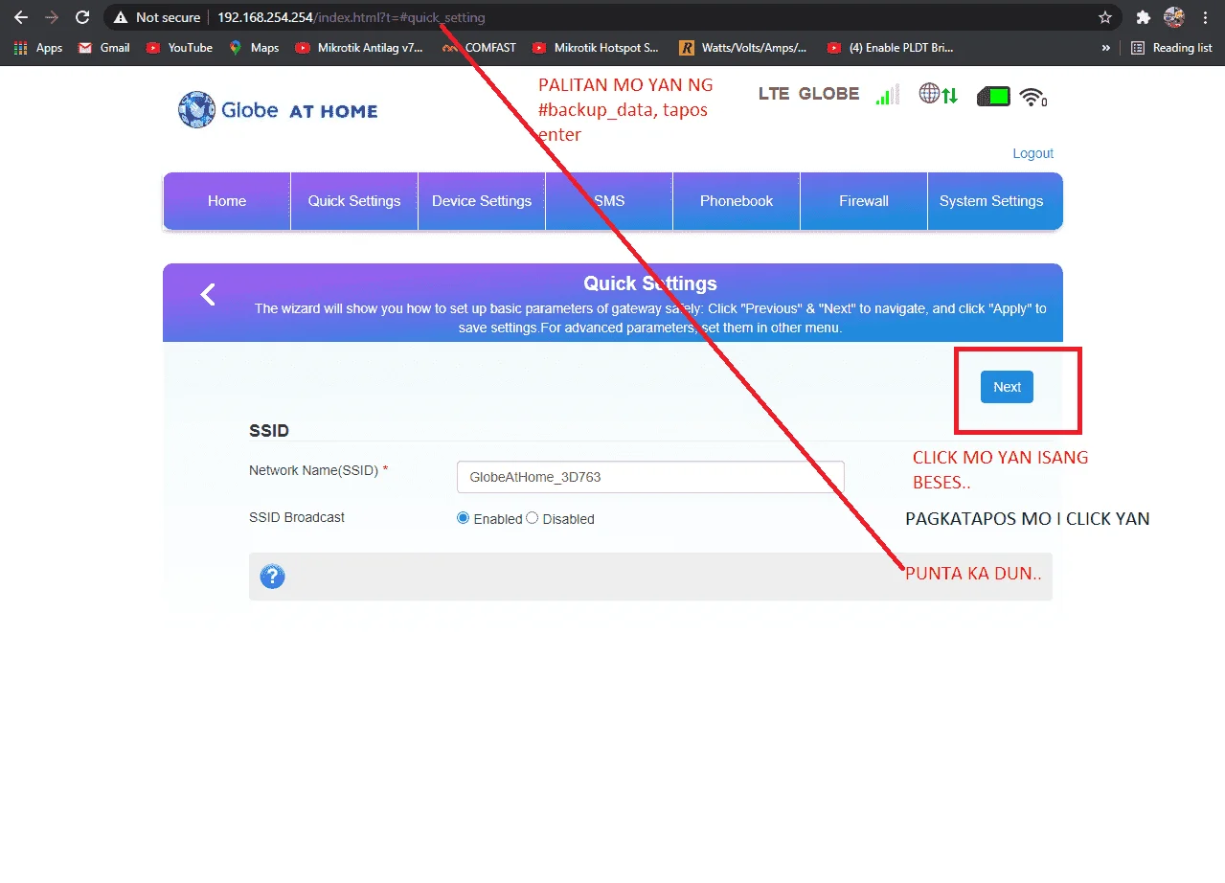Click the blue help question mark icon
The width and height of the screenshot is (1225, 883).
(x=273, y=577)
